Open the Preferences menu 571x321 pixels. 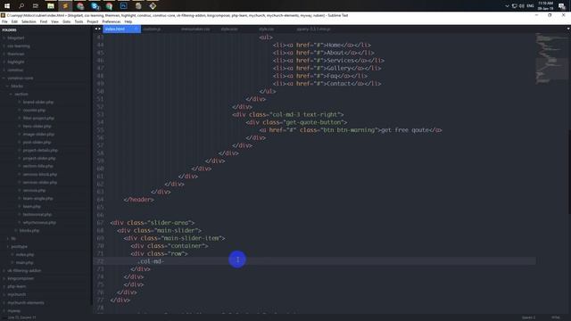tap(111, 21)
